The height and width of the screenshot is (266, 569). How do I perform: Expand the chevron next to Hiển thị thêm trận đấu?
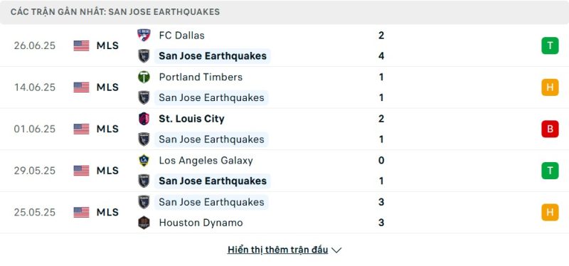pos(336,250)
